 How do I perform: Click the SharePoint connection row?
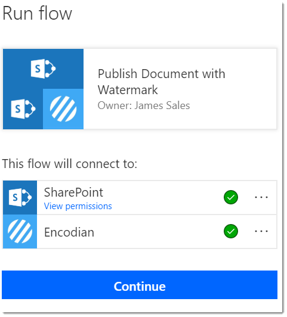(140, 197)
